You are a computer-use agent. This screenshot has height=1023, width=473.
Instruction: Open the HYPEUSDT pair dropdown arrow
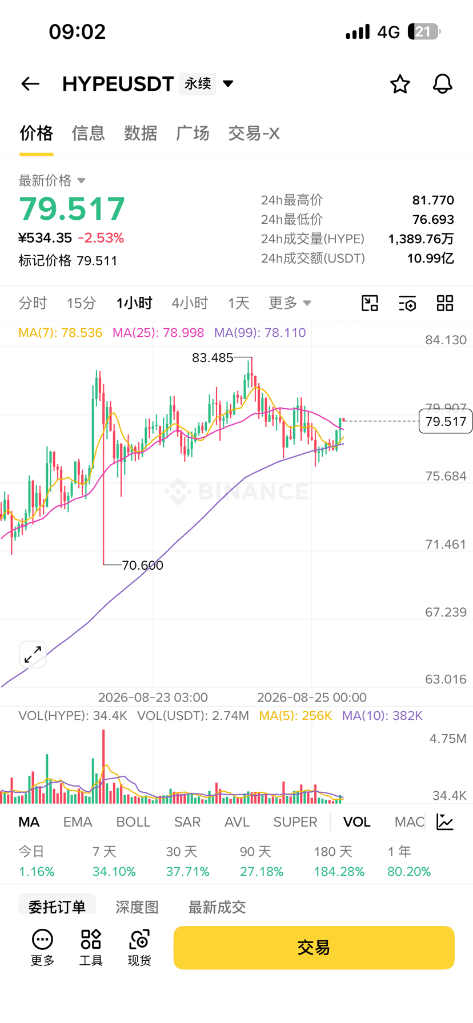[x=228, y=84]
